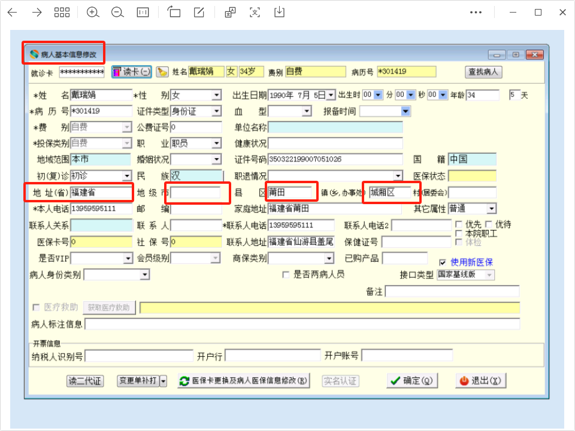Click the 证件号码 input field
The image size is (575, 431).
[335, 159]
